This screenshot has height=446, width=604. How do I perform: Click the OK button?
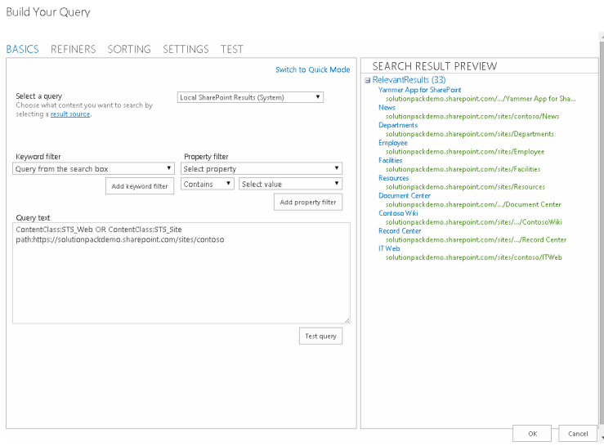(x=532, y=434)
